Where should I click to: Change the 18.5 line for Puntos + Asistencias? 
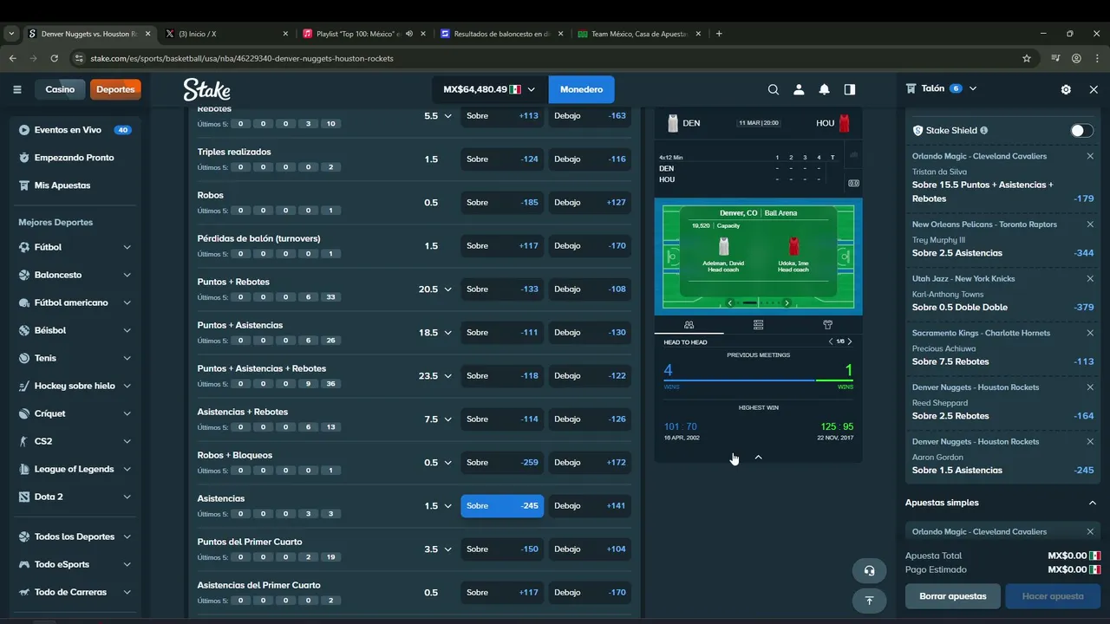point(434,333)
